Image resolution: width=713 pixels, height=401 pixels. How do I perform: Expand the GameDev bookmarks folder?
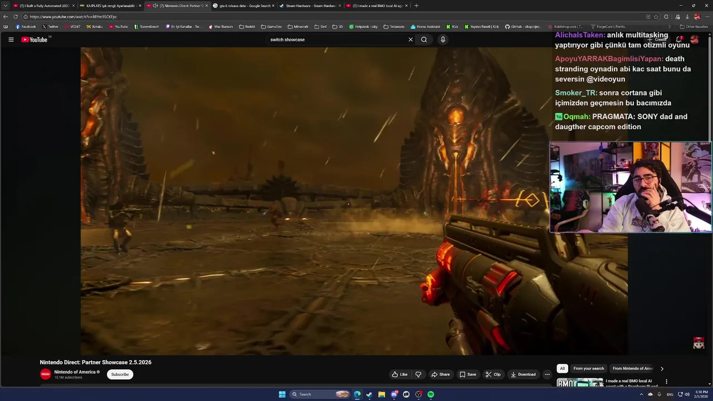[x=271, y=27]
